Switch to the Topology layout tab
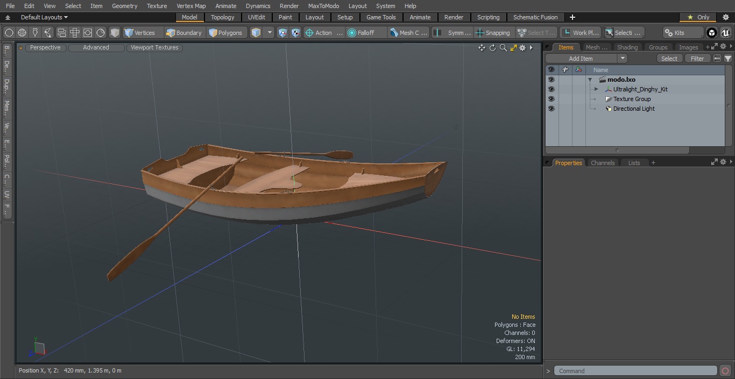The width and height of the screenshot is (735, 379). click(222, 17)
